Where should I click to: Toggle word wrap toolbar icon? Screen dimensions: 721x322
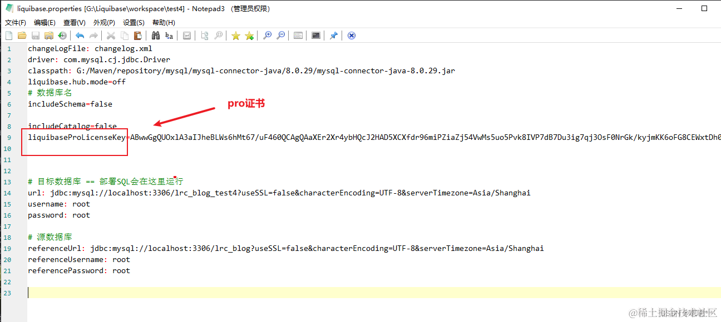pos(187,36)
